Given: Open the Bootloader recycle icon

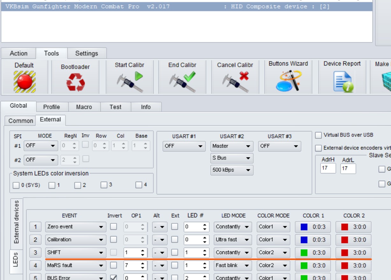Looking at the screenshot, I should pos(75,82).
